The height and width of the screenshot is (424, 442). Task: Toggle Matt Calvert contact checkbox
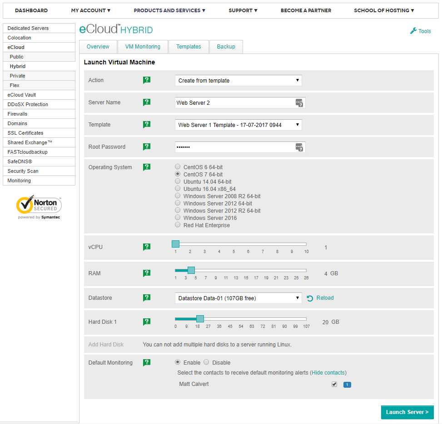(334, 385)
